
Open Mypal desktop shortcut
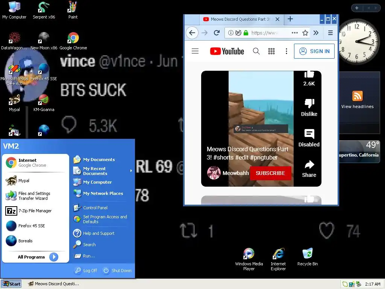pyautogui.click(x=14, y=103)
